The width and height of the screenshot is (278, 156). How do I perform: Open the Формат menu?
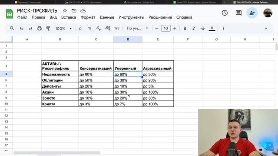pos(88,17)
